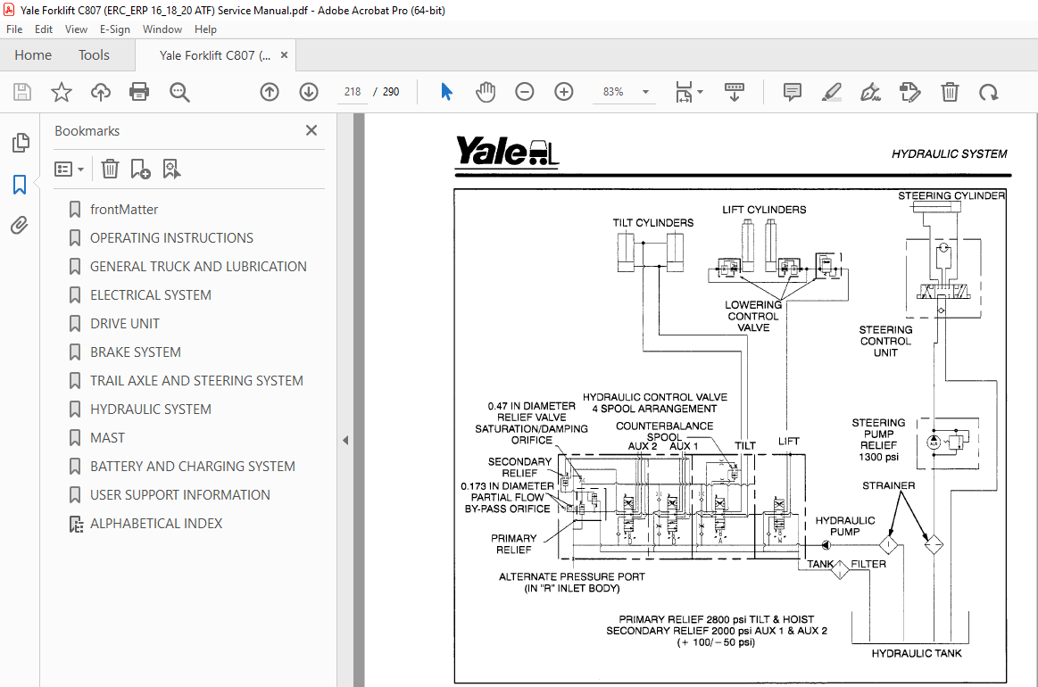Click the edit/stamp tool icon

point(910,92)
